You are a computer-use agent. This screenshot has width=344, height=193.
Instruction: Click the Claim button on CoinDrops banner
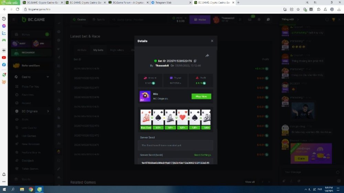click(301, 158)
